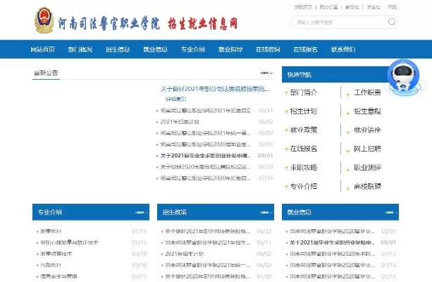Image resolution: width=432 pixels, height=282 pixels.
Task: Click the magnifier search icon
Action: tap(392, 21)
